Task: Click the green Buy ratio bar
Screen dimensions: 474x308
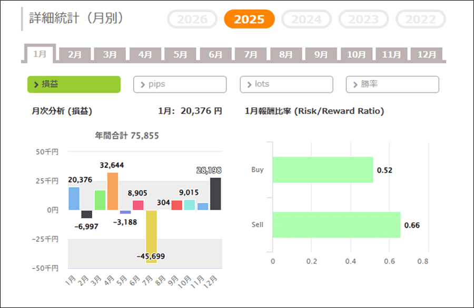Action: (x=322, y=170)
